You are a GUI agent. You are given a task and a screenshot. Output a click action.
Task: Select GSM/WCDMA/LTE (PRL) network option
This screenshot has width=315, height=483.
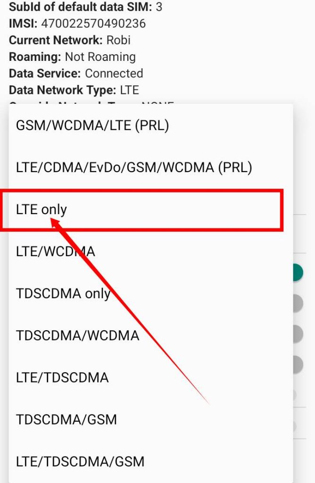[x=92, y=125]
